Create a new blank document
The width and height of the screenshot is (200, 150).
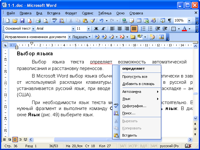coord(8,21)
